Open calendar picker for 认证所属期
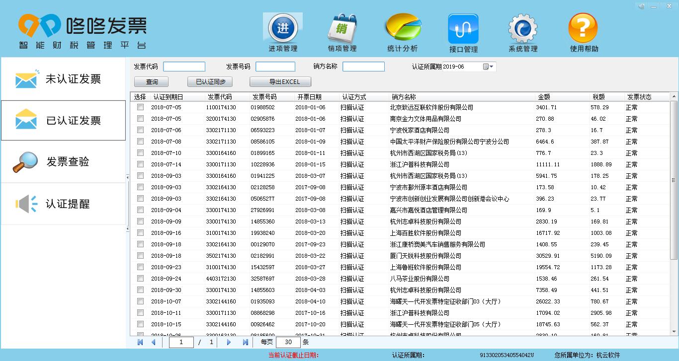Viewport: 679px width, 361px height. coord(486,67)
